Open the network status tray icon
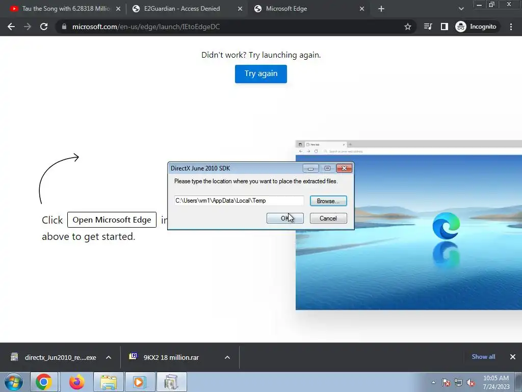The width and height of the screenshot is (522, 392). coord(458,382)
